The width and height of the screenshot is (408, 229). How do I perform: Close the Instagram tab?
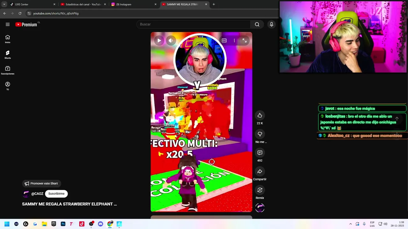156,4
